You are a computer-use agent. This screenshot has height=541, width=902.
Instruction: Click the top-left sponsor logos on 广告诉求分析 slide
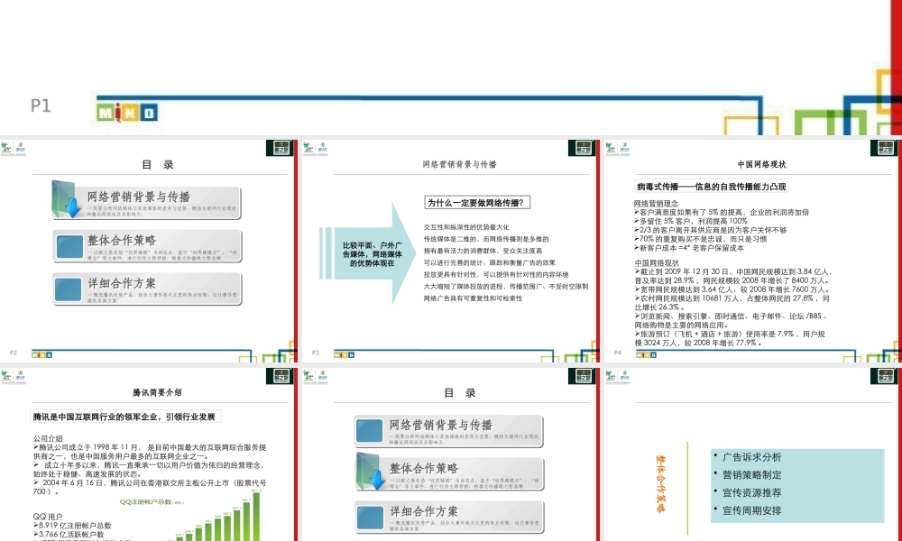click(617, 378)
